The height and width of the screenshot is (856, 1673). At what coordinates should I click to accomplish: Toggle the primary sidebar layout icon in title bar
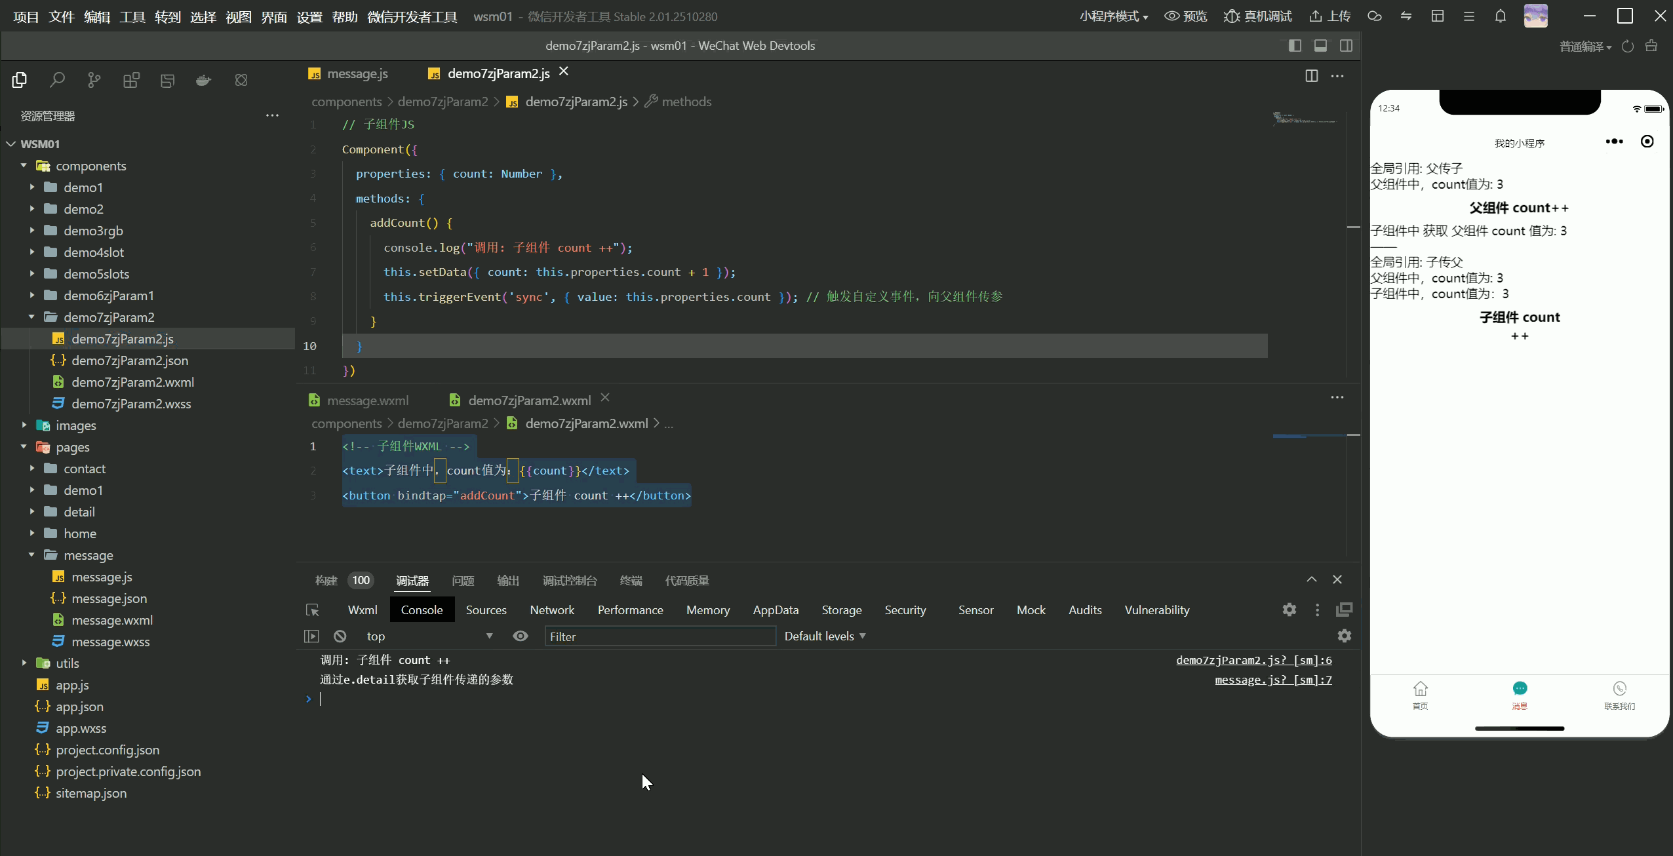tap(1295, 46)
